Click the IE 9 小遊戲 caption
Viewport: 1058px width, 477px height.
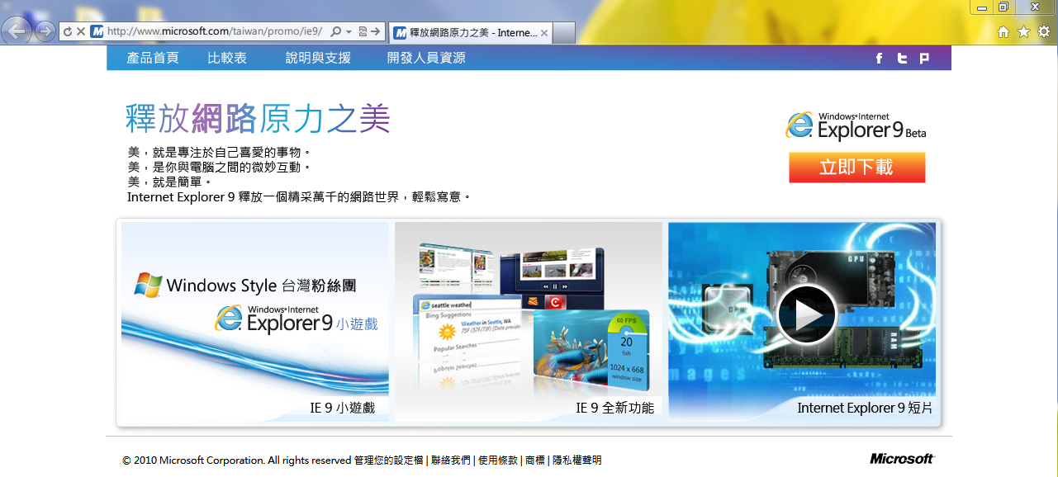pyautogui.click(x=342, y=408)
